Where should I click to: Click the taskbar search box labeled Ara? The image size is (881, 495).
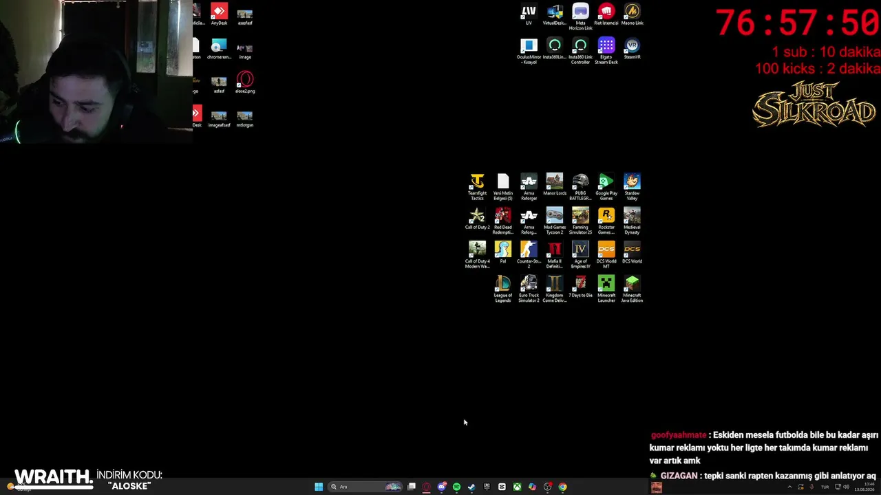[365, 487]
